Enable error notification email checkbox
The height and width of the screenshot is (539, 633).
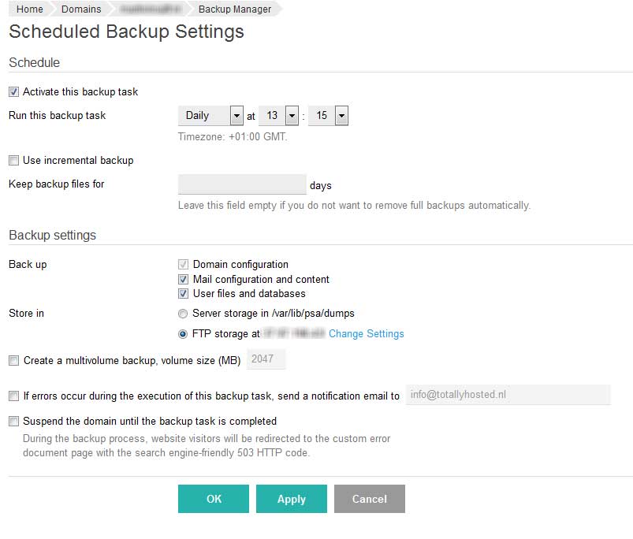tap(13, 396)
